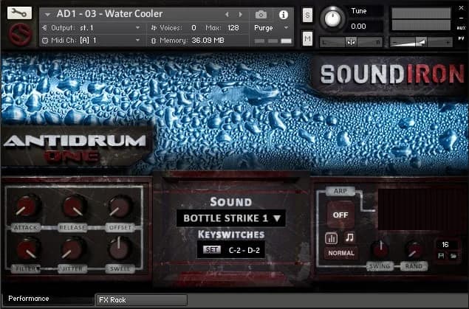The width and height of the screenshot is (469, 309).
Task: Click the Swell knob
Action: (x=119, y=248)
